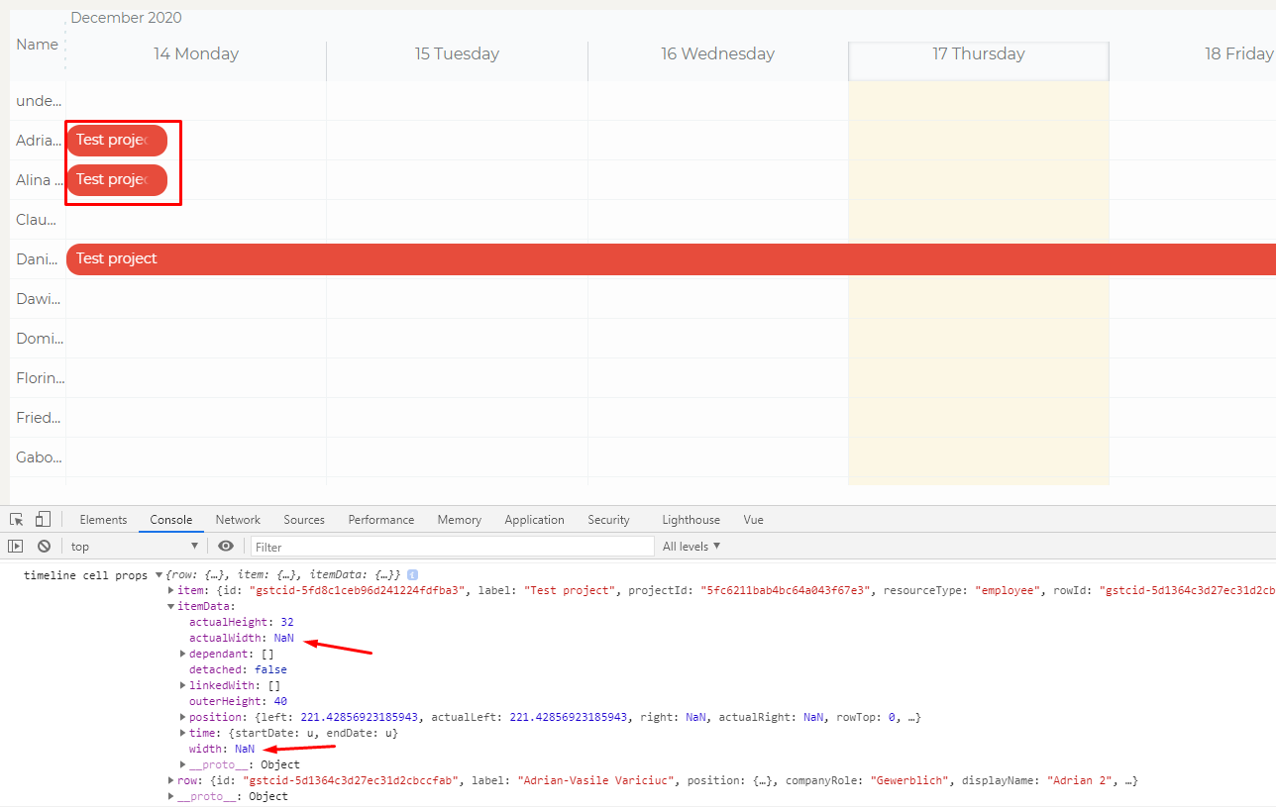Expand the dependant array

click(x=182, y=653)
